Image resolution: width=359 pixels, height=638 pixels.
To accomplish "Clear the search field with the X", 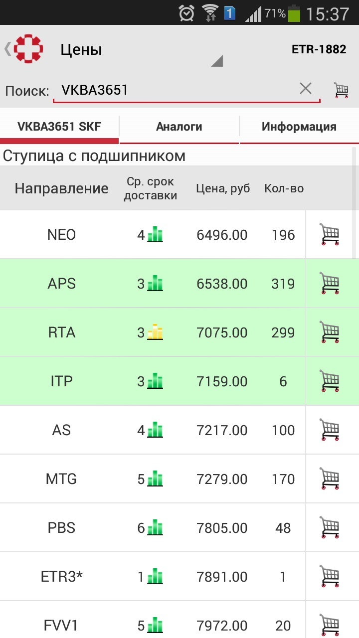I will tap(305, 88).
